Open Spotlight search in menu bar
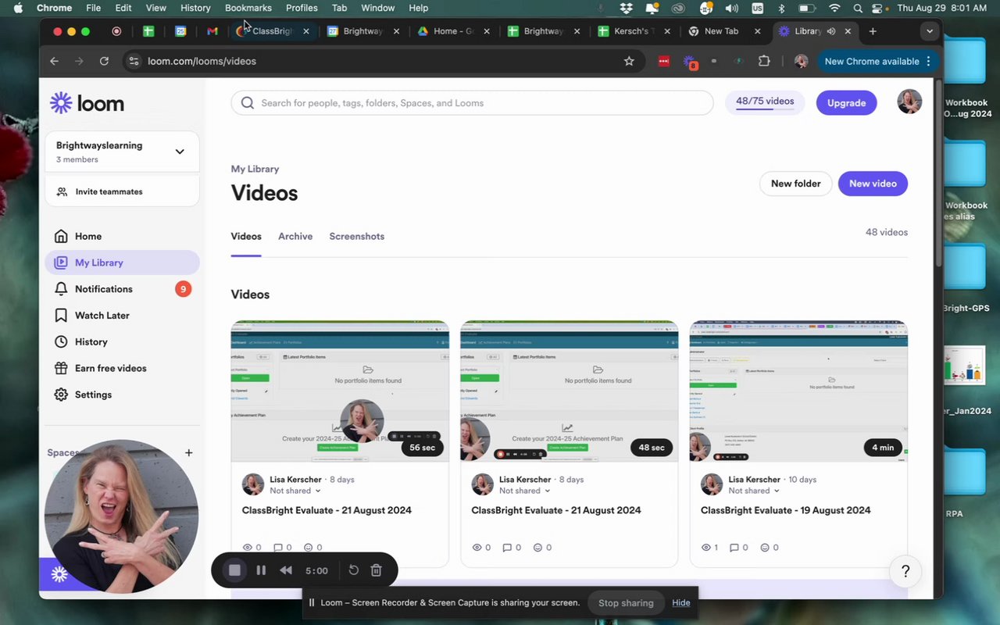Screen dimensions: 1000x625 [x=858, y=8]
